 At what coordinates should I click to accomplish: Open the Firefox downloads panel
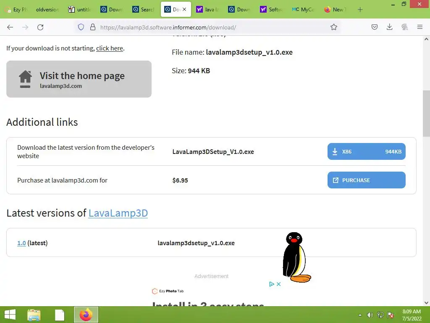point(389,27)
